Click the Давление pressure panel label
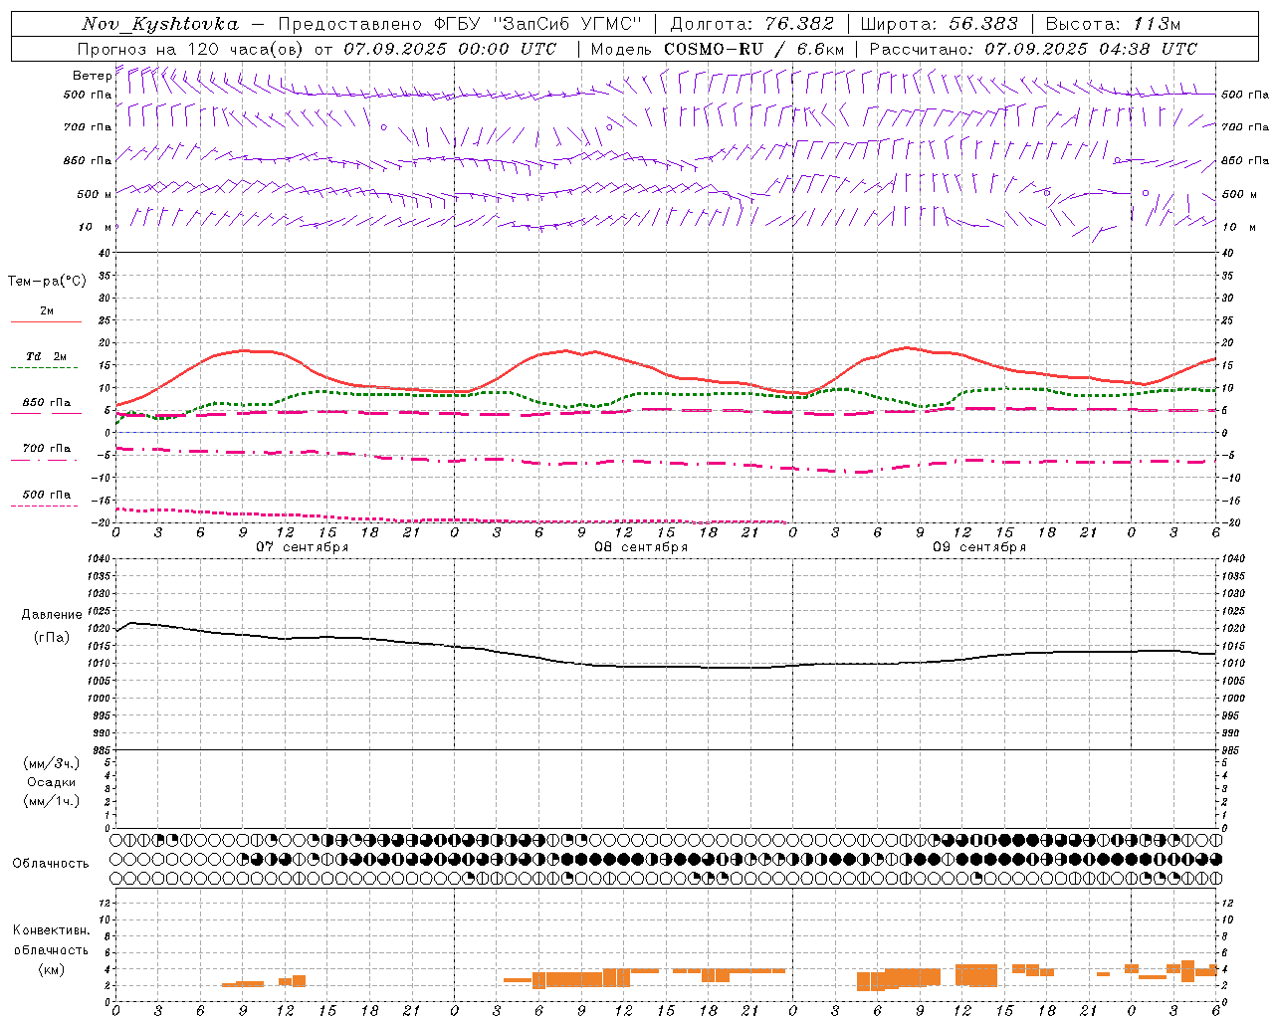Viewport: 1274px width, 1019px height. point(52,615)
